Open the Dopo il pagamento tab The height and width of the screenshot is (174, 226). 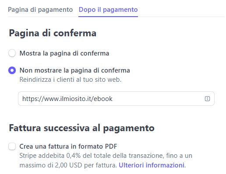click(108, 10)
